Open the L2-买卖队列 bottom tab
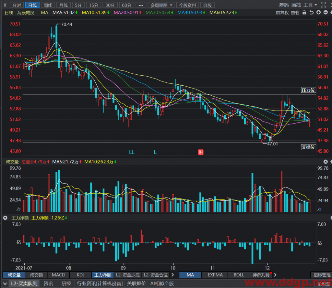Screen dimensions: 332x288 [x=24, y=283]
